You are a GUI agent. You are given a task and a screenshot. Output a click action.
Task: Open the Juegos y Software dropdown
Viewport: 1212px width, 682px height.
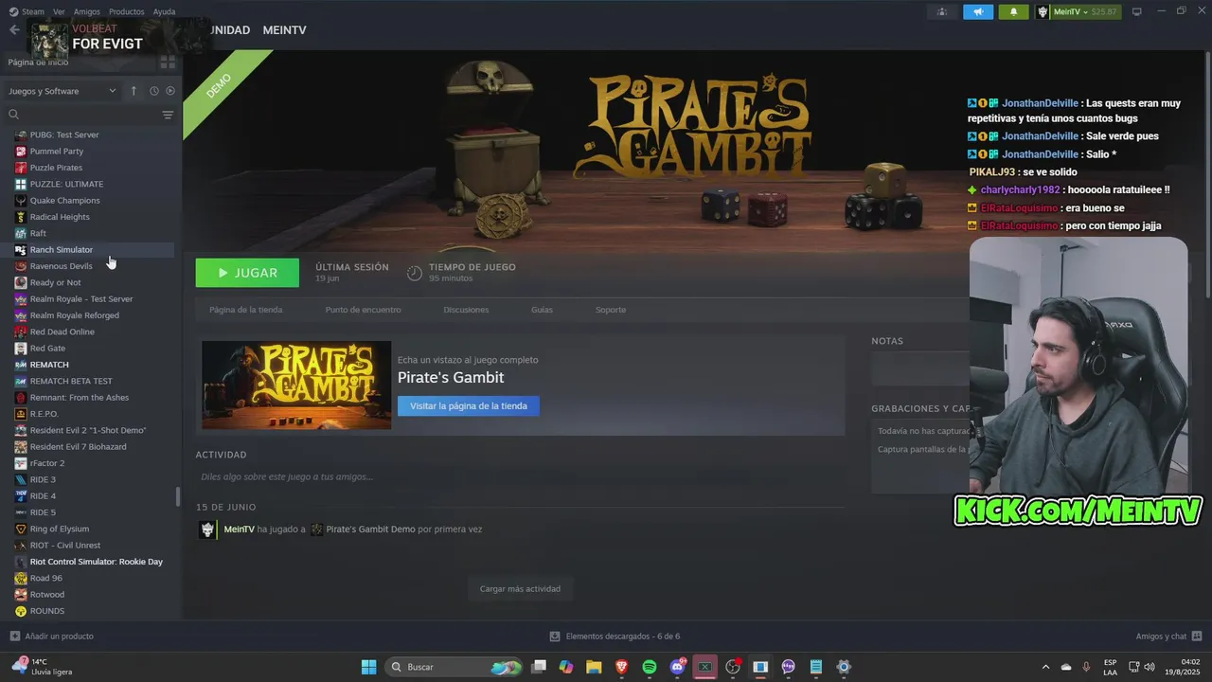pos(62,91)
